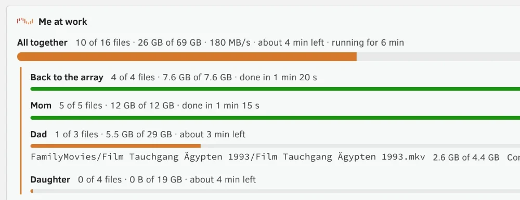
Task: Select the Mom transfer job label
Action: [41, 106]
